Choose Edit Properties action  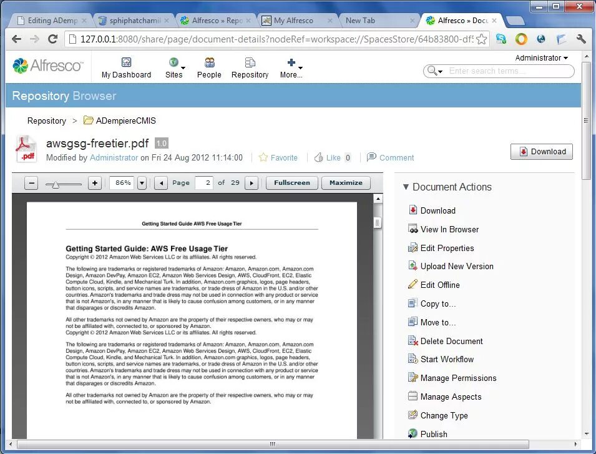pyautogui.click(x=441, y=248)
